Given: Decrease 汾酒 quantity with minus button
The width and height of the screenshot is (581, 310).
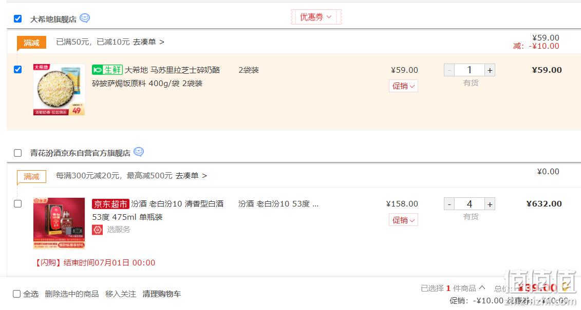Looking at the screenshot, I should click(x=449, y=204).
